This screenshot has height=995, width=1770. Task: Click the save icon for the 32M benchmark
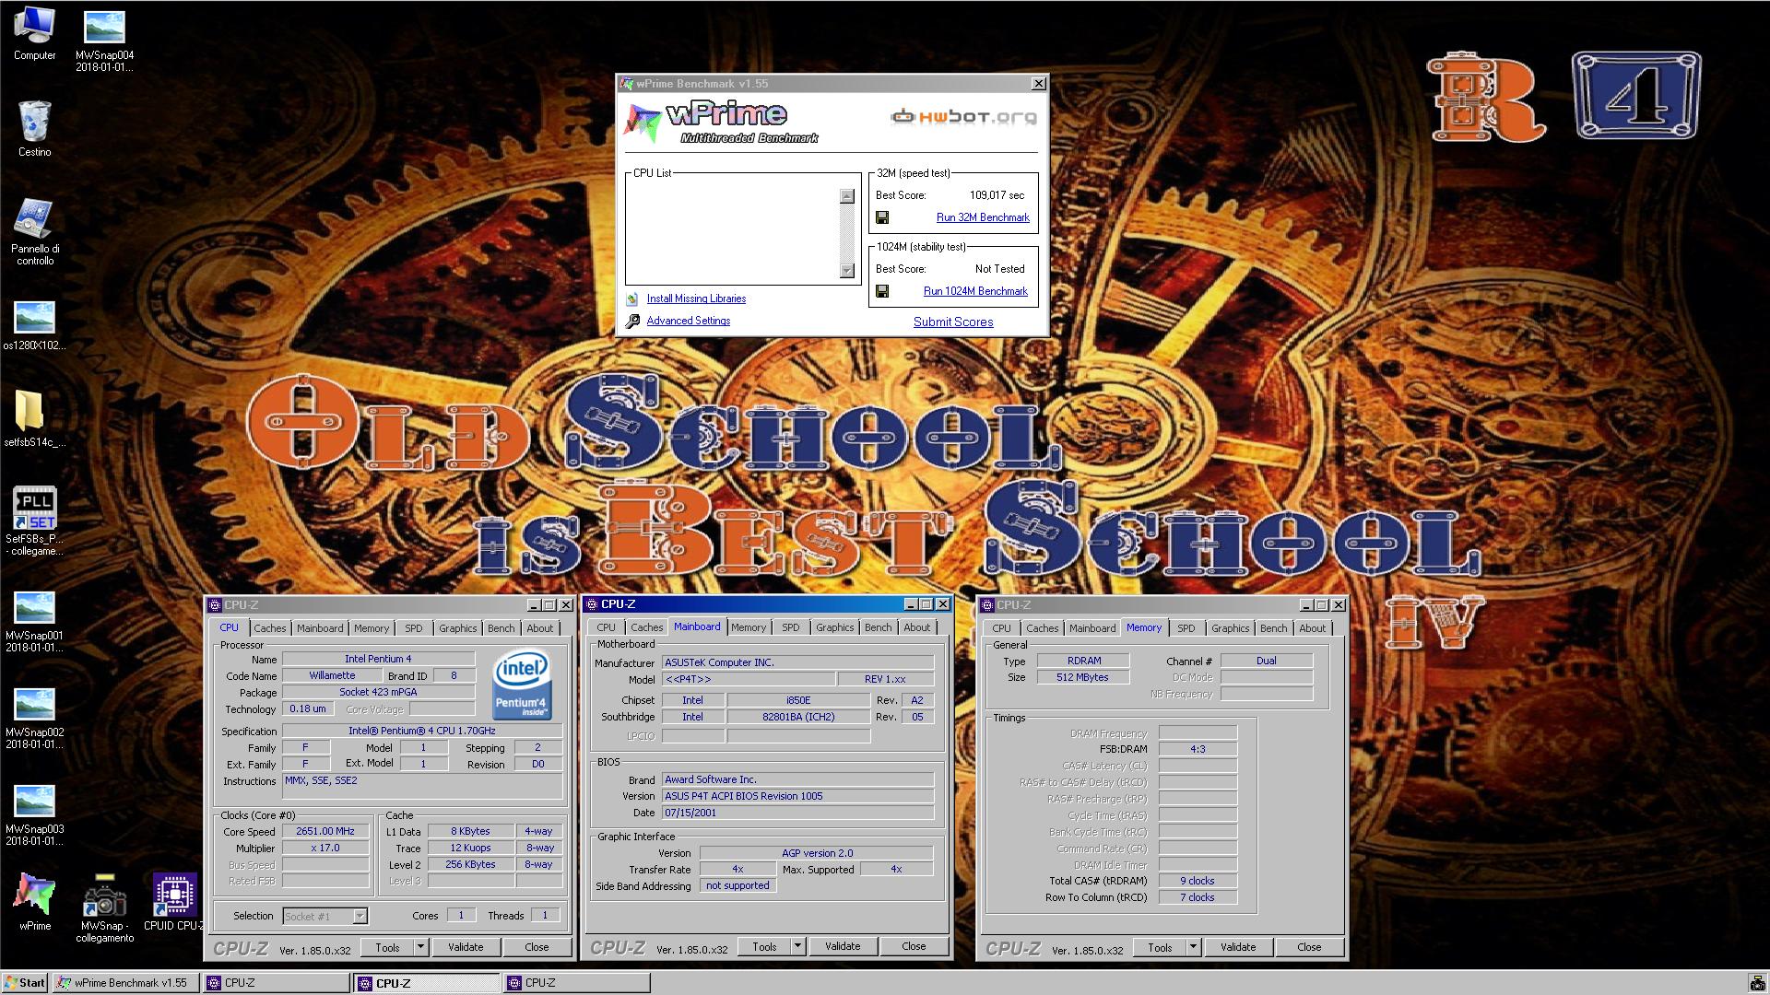coord(882,217)
